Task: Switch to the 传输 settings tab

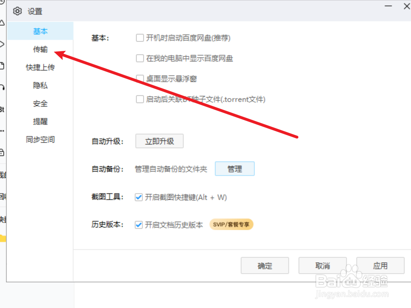Action: point(40,49)
